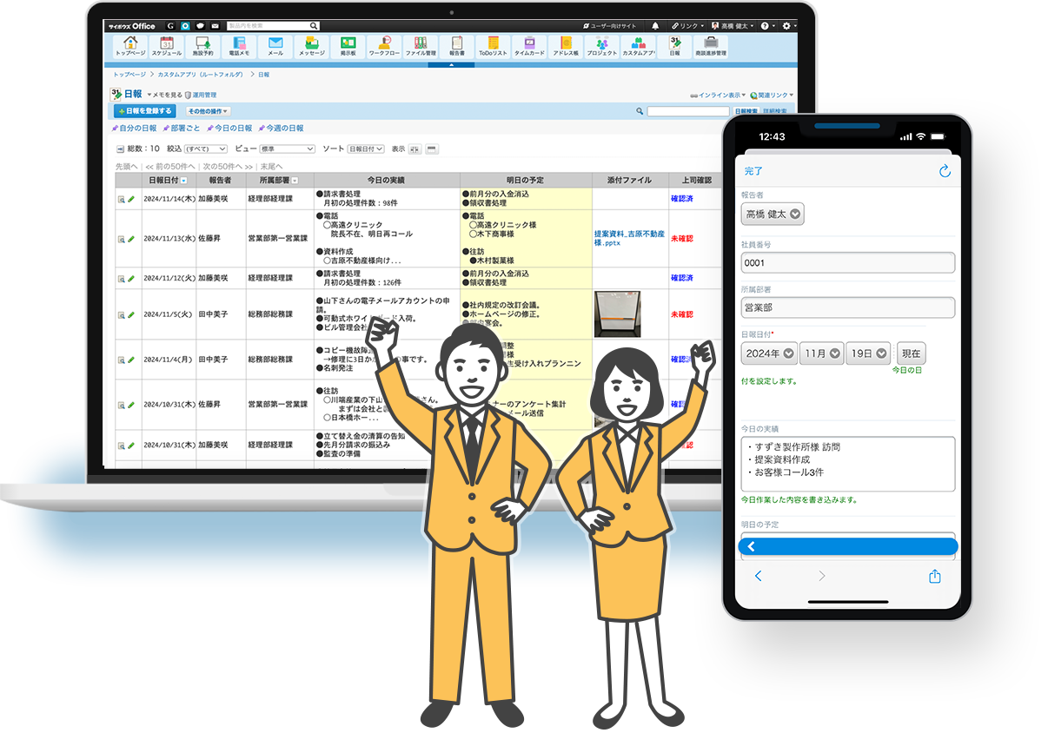Click the notification bell icon

[655, 26]
